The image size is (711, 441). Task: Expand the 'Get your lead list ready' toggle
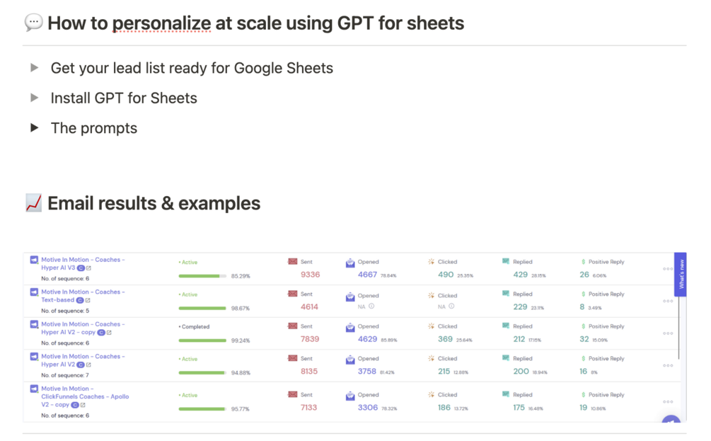34,68
